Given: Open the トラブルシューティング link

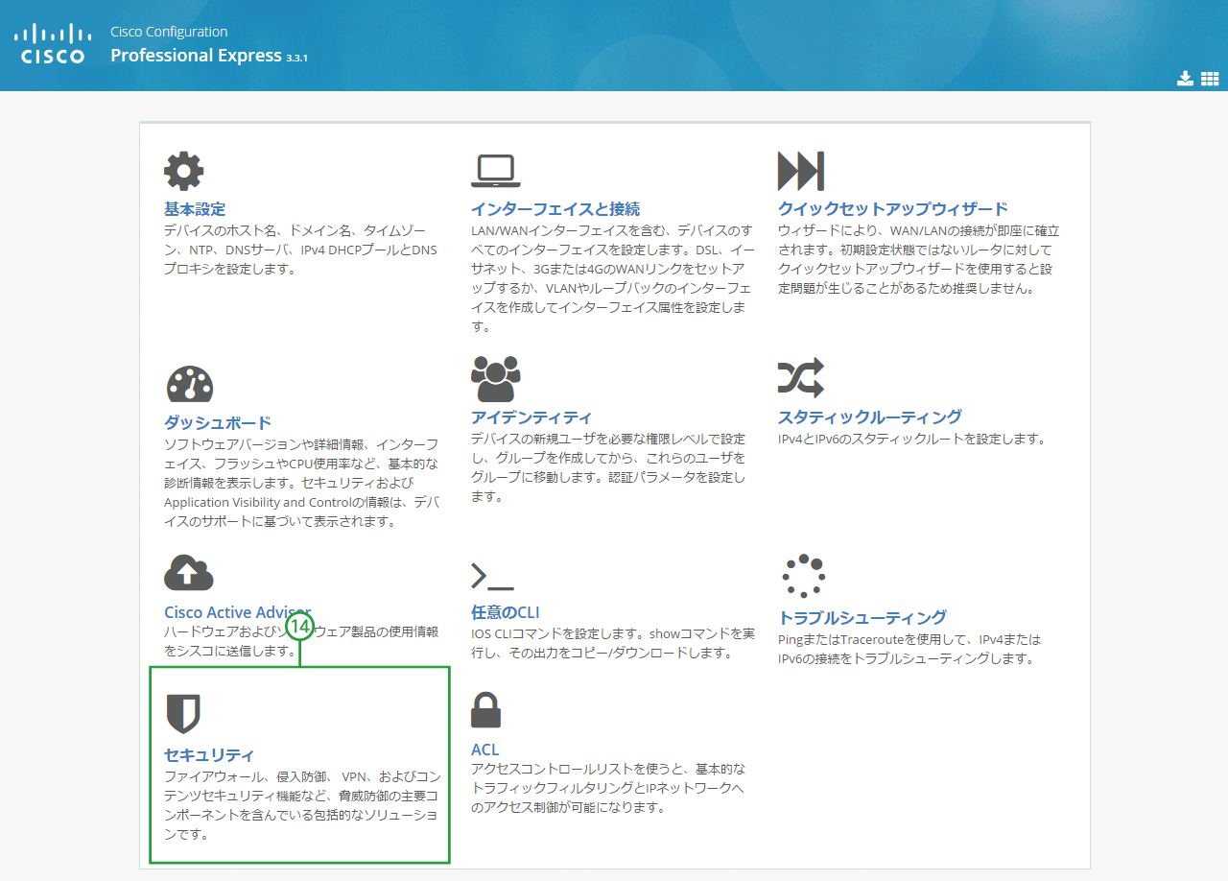Looking at the screenshot, I should pos(862,617).
